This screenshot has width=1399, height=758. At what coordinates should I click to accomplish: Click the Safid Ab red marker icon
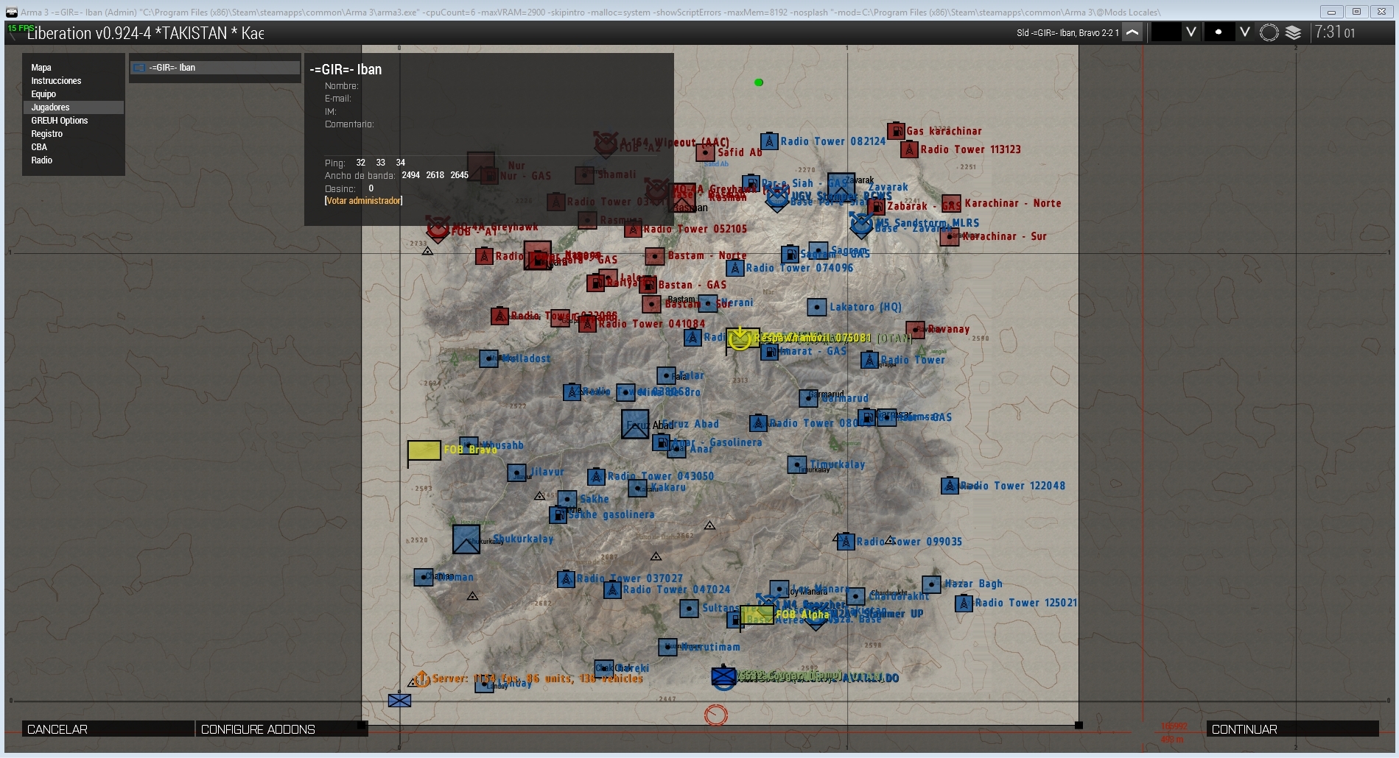(705, 152)
